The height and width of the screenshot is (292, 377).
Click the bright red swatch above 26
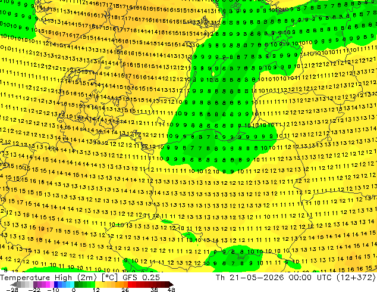pos(130,284)
